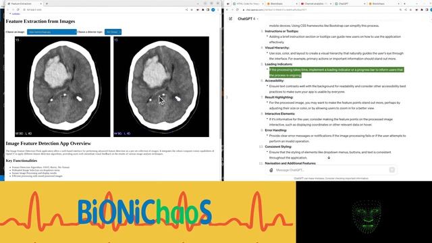This screenshot has height=243, width=432.
Task: Open a new tab in right browser
Action: (x=404, y=3)
